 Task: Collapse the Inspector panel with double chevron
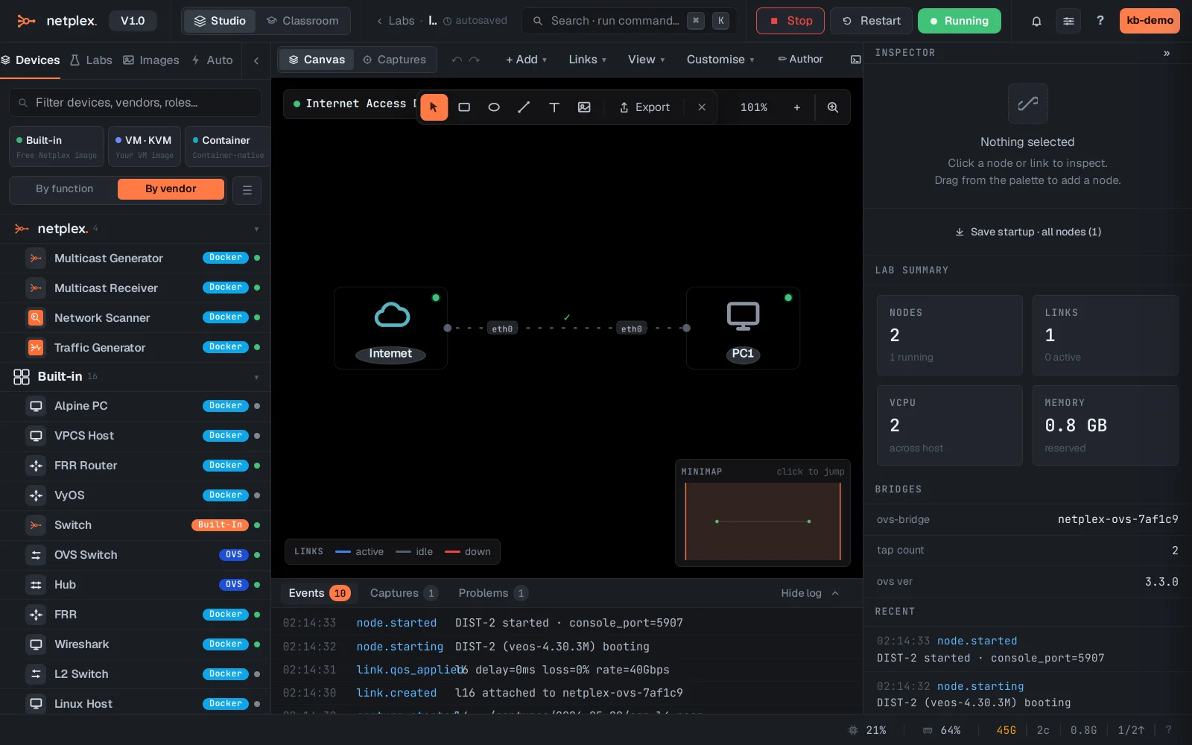pyautogui.click(x=1167, y=53)
